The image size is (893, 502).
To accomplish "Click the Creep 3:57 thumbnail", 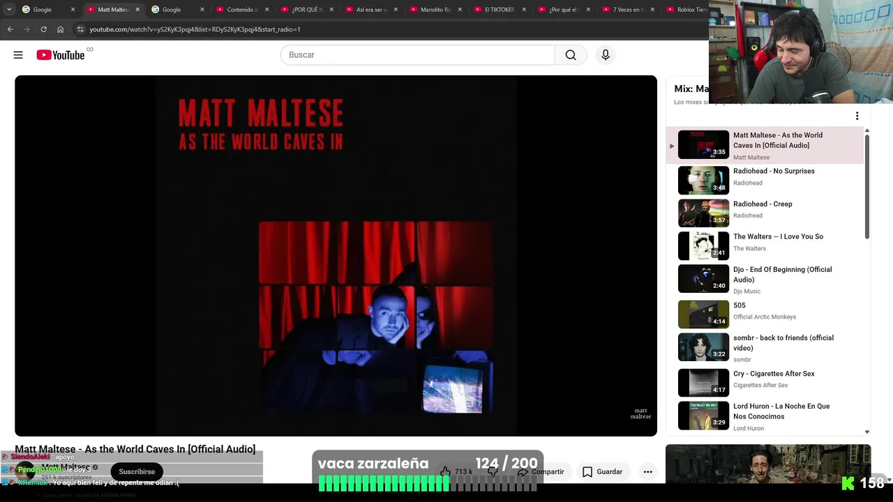I will [703, 213].
